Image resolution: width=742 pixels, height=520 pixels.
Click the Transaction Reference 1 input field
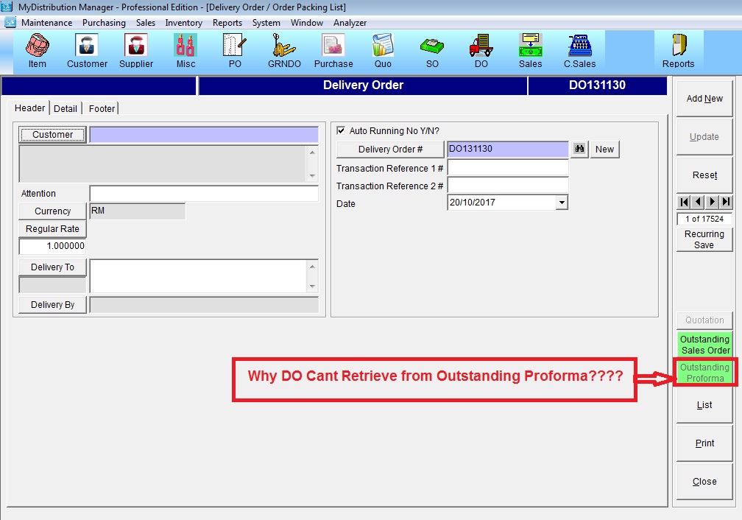coord(507,168)
